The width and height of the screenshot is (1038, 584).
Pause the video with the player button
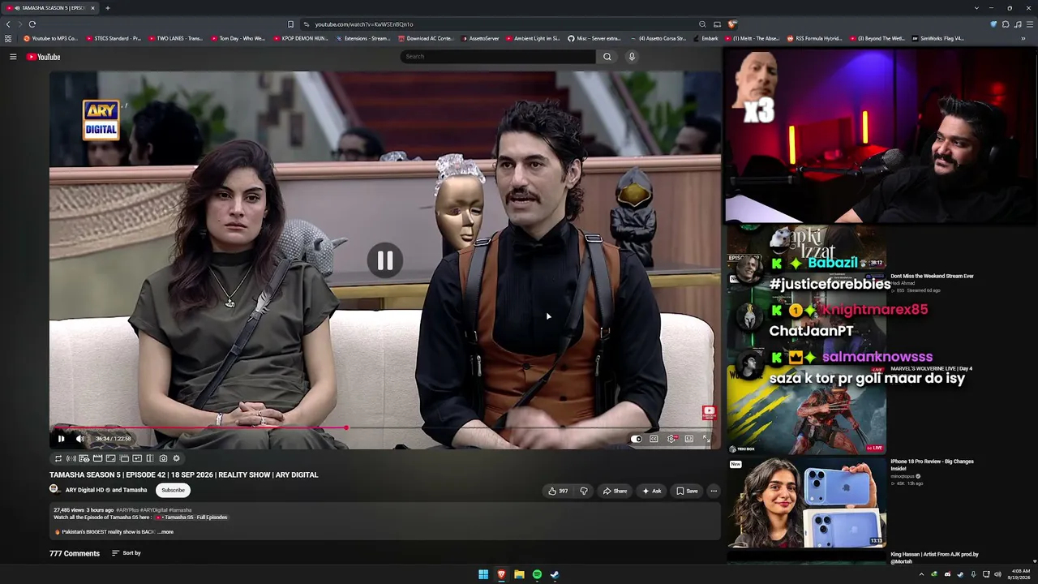[x=61, y=439]
